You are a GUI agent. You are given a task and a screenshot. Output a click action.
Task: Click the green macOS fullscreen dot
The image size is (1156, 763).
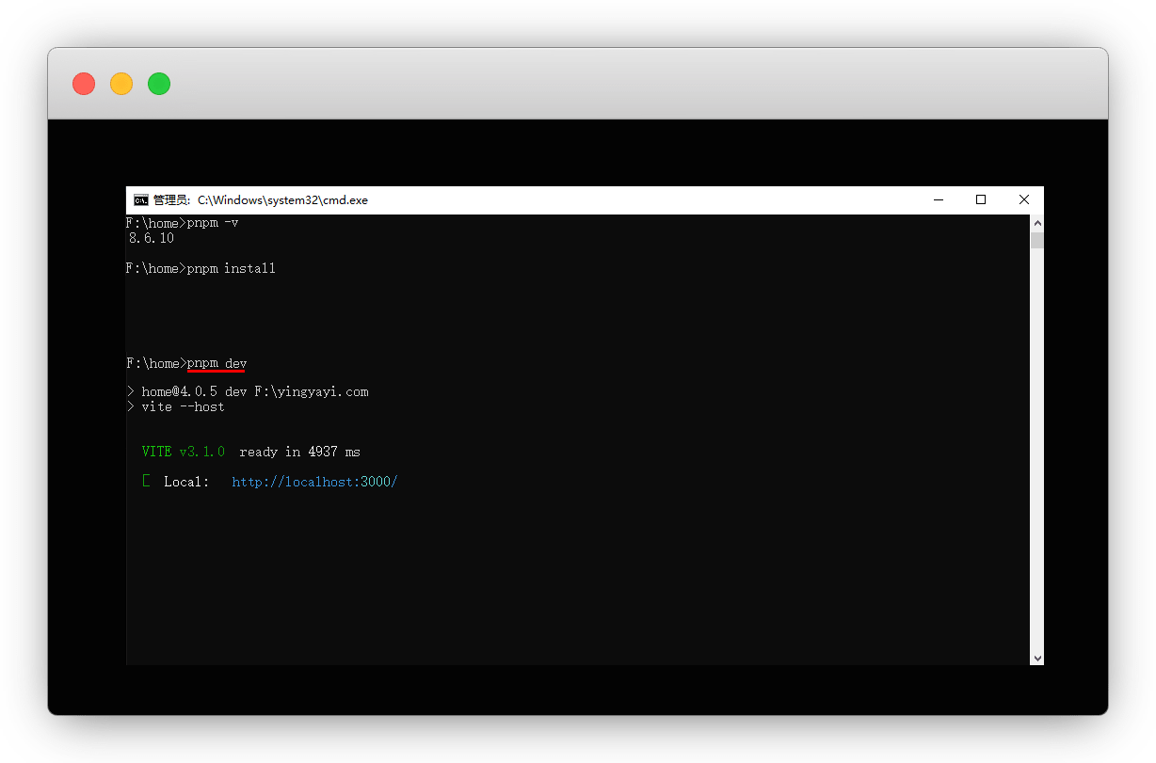pos(159,84)
